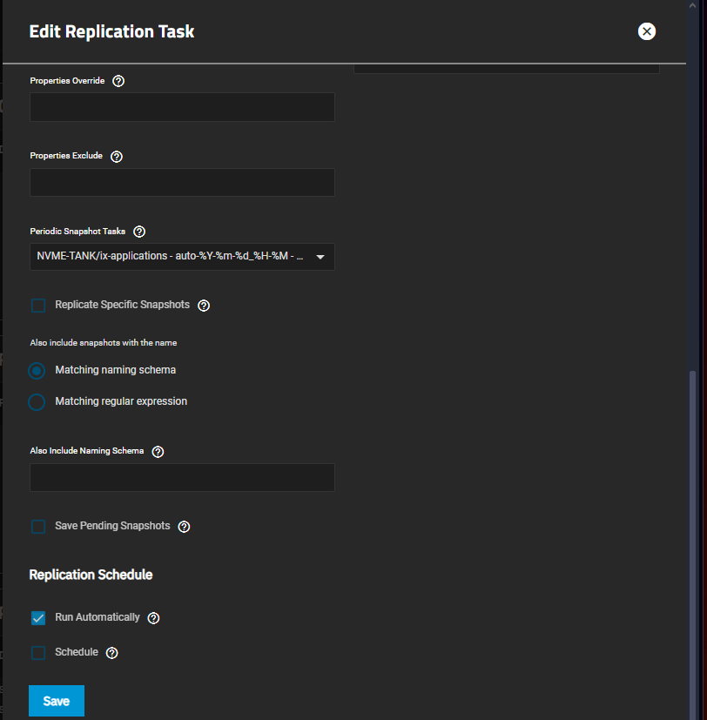The image size is (707, 720).
Task: Tick the Save Pending Snapshots checkbox
Action: coord(38,527)
